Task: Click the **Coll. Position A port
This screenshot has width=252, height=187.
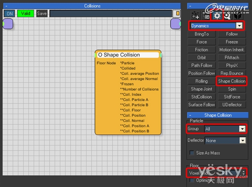Action: 135,126
